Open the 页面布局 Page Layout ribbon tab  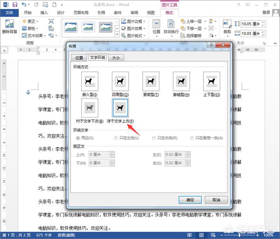click(81, 13)
